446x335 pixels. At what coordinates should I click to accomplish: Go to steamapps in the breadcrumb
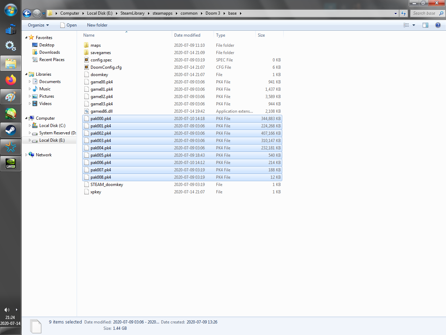pyautogui.click(x=162, y=13)
